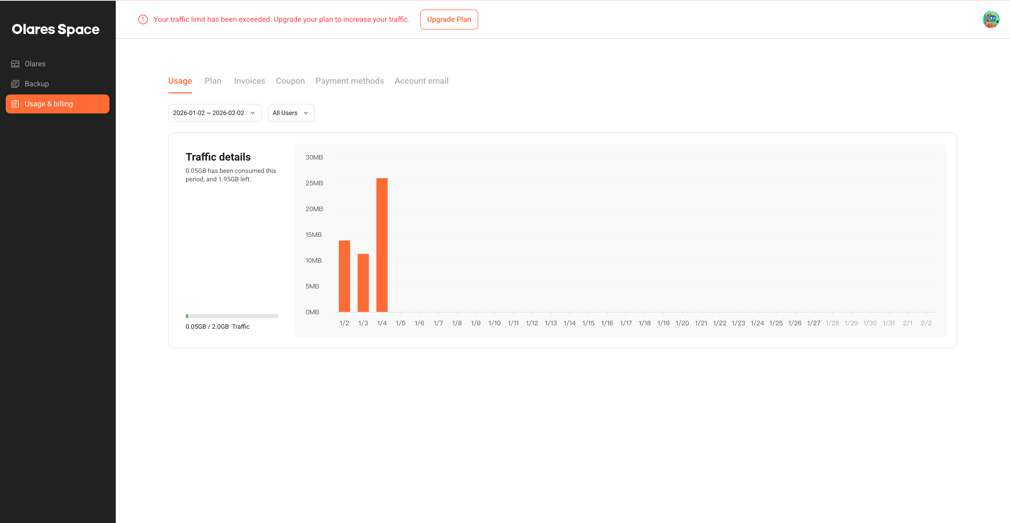Click the 1/2 traffic bar in chart
1010x523 pixels.
click(344, 276)
